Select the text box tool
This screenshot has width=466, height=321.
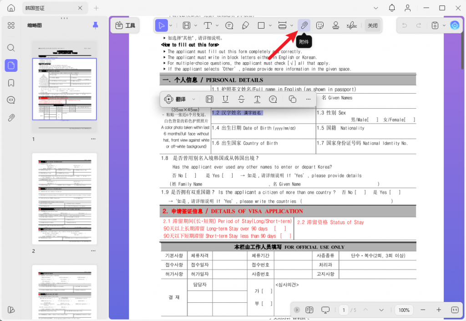pos(208,25)
